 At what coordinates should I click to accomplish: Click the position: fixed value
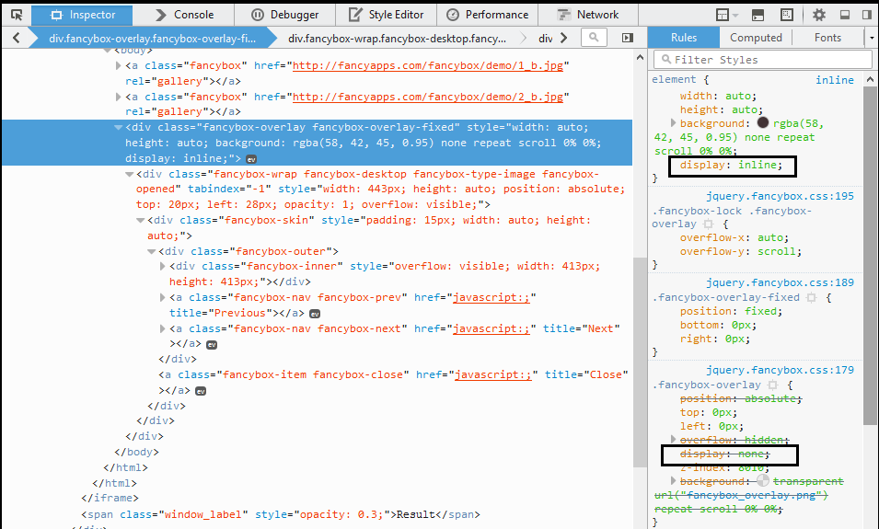(x=760, y=311)
